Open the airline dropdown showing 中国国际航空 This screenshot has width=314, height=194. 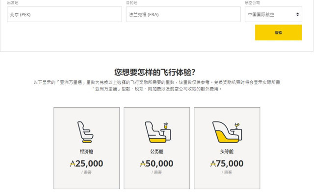click(273, 14)
